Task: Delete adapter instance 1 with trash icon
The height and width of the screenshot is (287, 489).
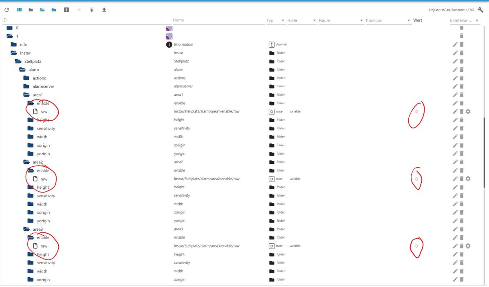Action: [x=462, y=36]
